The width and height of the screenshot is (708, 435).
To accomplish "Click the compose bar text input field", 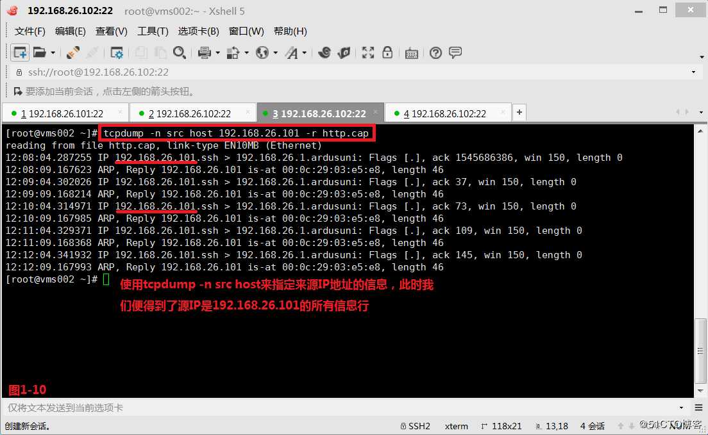I will 341,407.
